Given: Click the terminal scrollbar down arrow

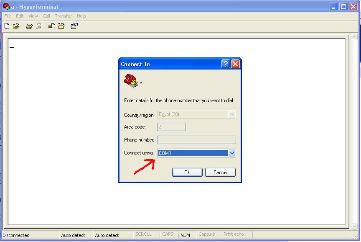Looking at the screenshot, I should [x=354, y=227].
